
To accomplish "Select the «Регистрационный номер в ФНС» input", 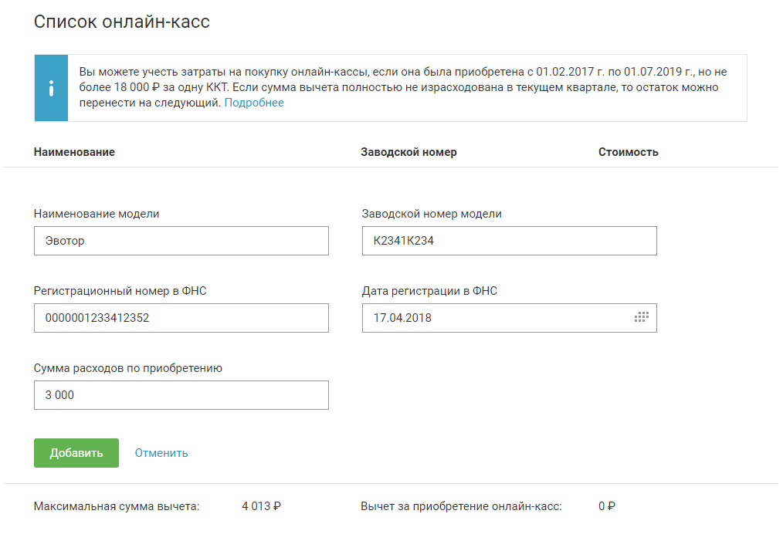I will coord(181,317).
